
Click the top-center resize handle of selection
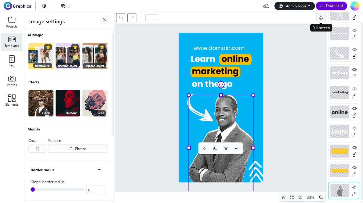coord(221,95)
